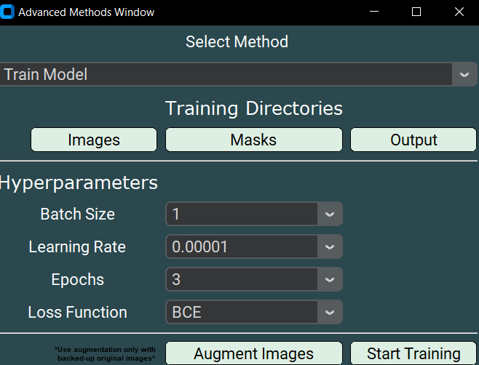This screenshot has height=365, width=479.
Task: Expand the Loss Function field showing BCE
Action: [x=242, y=313]
